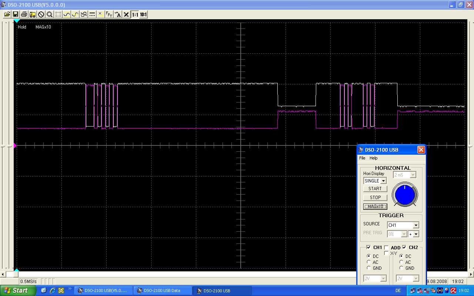Screen dimensions: 474x296
Task: Launch Internet Explorer from quick launch
Action: coord(53,290)
